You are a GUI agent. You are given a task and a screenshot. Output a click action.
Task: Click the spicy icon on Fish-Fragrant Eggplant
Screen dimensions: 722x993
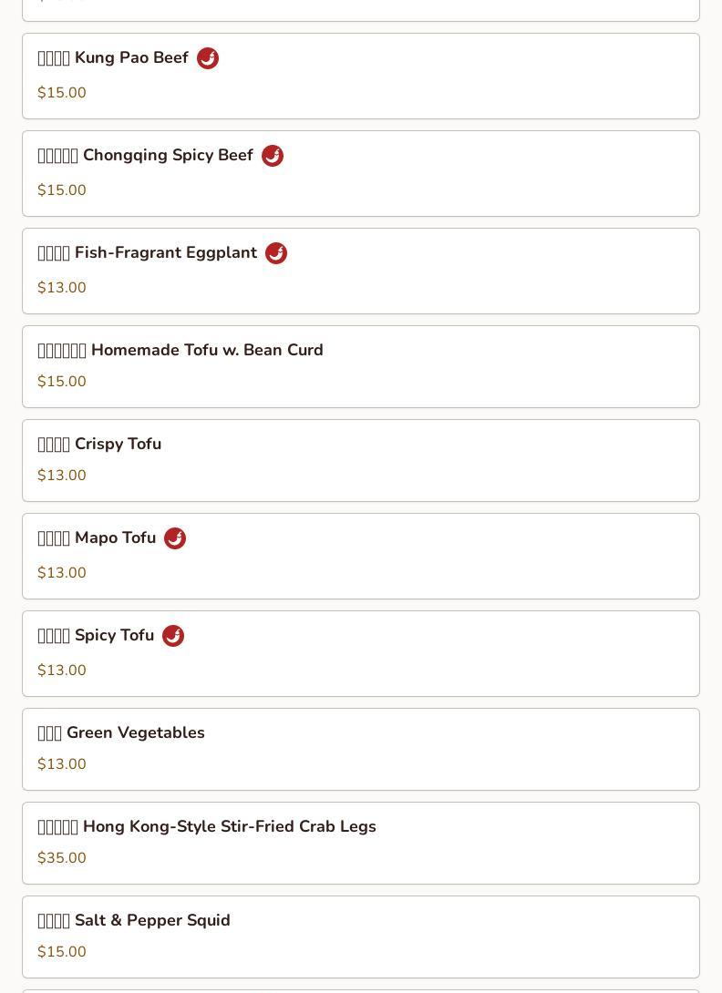click(x=276, y=253)
